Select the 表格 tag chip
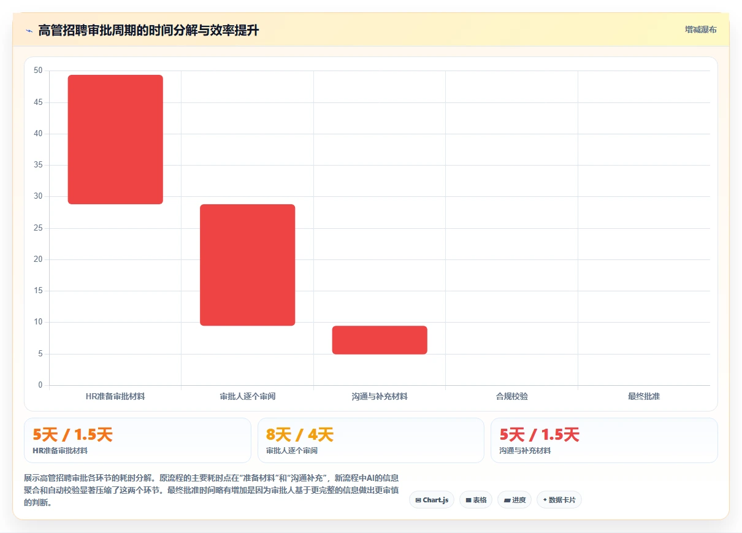742x533 pixels. [476, 500]
